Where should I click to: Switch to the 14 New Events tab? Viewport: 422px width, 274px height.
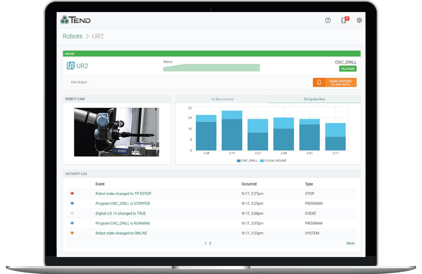click(222, 99)
